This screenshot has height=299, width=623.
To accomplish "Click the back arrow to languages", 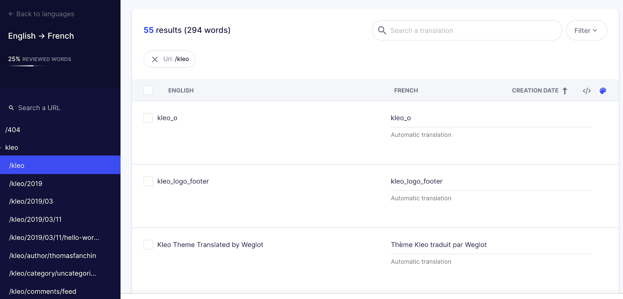I will (x=11, y=14).
